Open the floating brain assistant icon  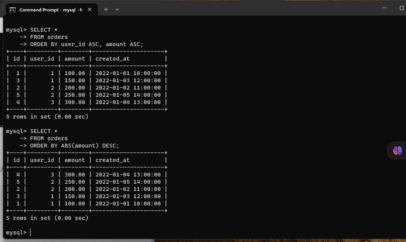click(x=397, y=151)
